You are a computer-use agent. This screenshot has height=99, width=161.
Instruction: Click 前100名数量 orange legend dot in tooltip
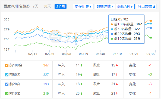click(x=112, y=24)
